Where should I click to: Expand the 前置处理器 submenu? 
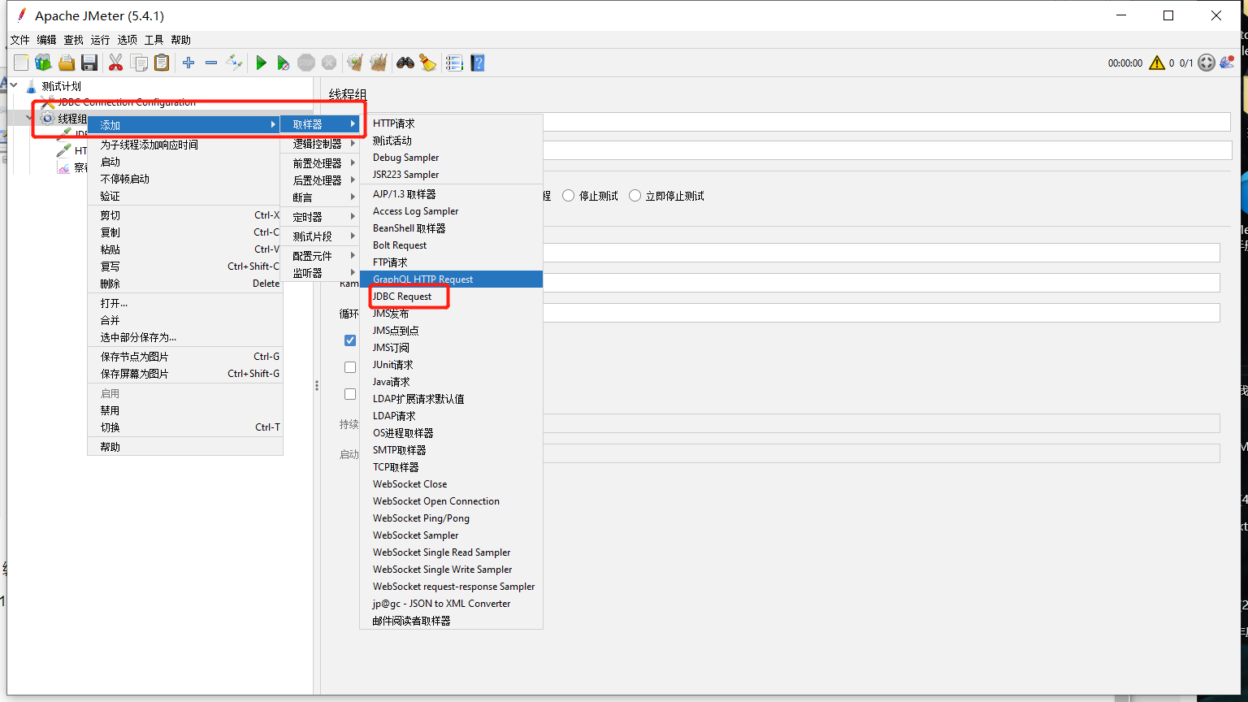pyautogui.click(x=321, y=163)
